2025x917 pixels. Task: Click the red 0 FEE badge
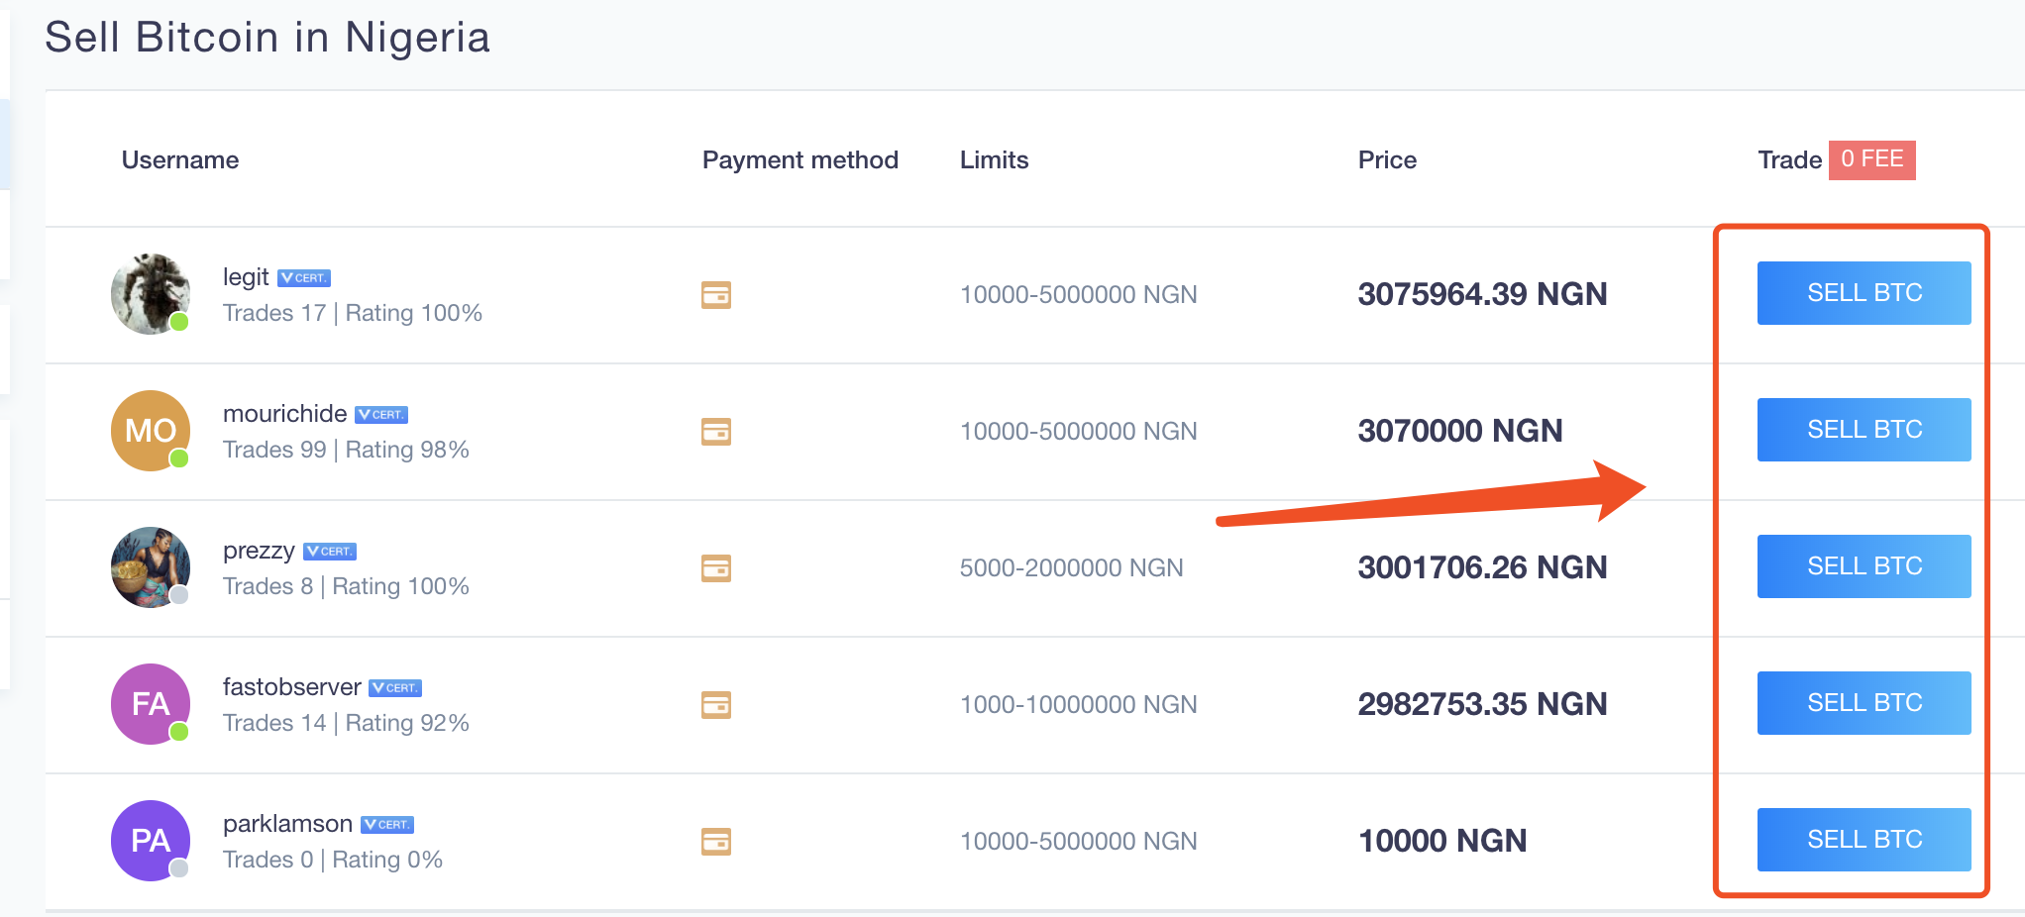1871,159
